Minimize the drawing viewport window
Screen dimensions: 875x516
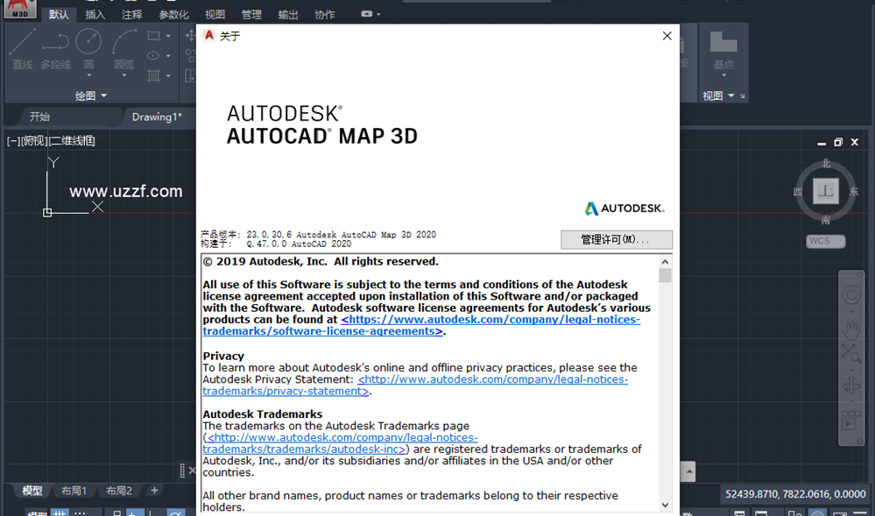point(822,143)
